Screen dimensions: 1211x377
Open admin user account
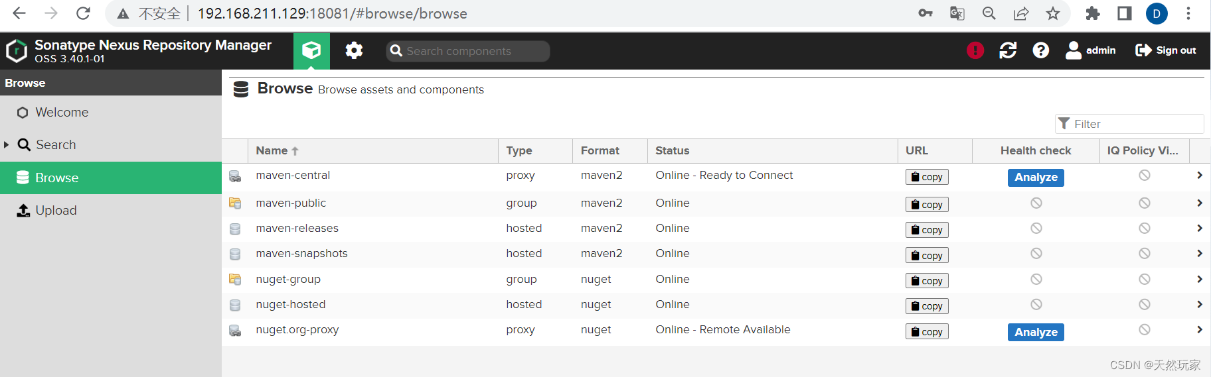[x=1091, y=50]
